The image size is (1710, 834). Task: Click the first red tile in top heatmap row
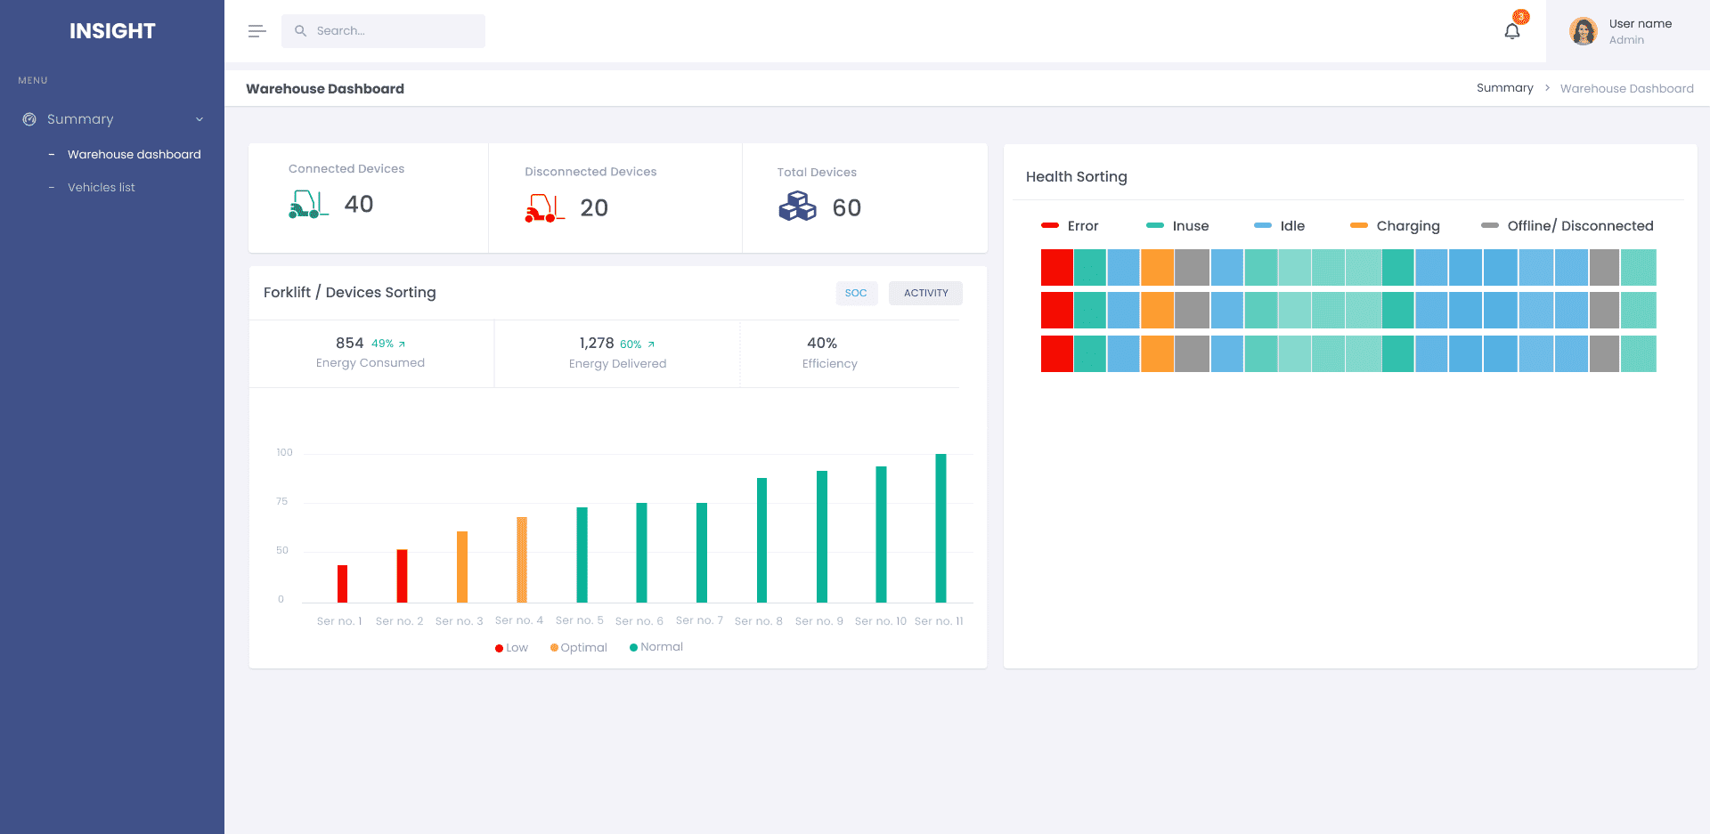pos(1056,268)
